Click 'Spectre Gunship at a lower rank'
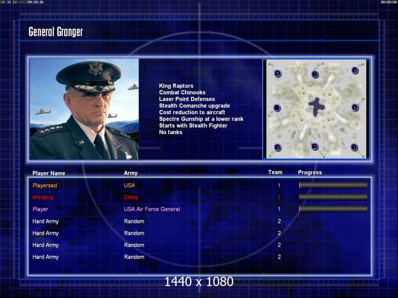Image resolution: width=398 pixels, height=298 pixels. point(201,119)
